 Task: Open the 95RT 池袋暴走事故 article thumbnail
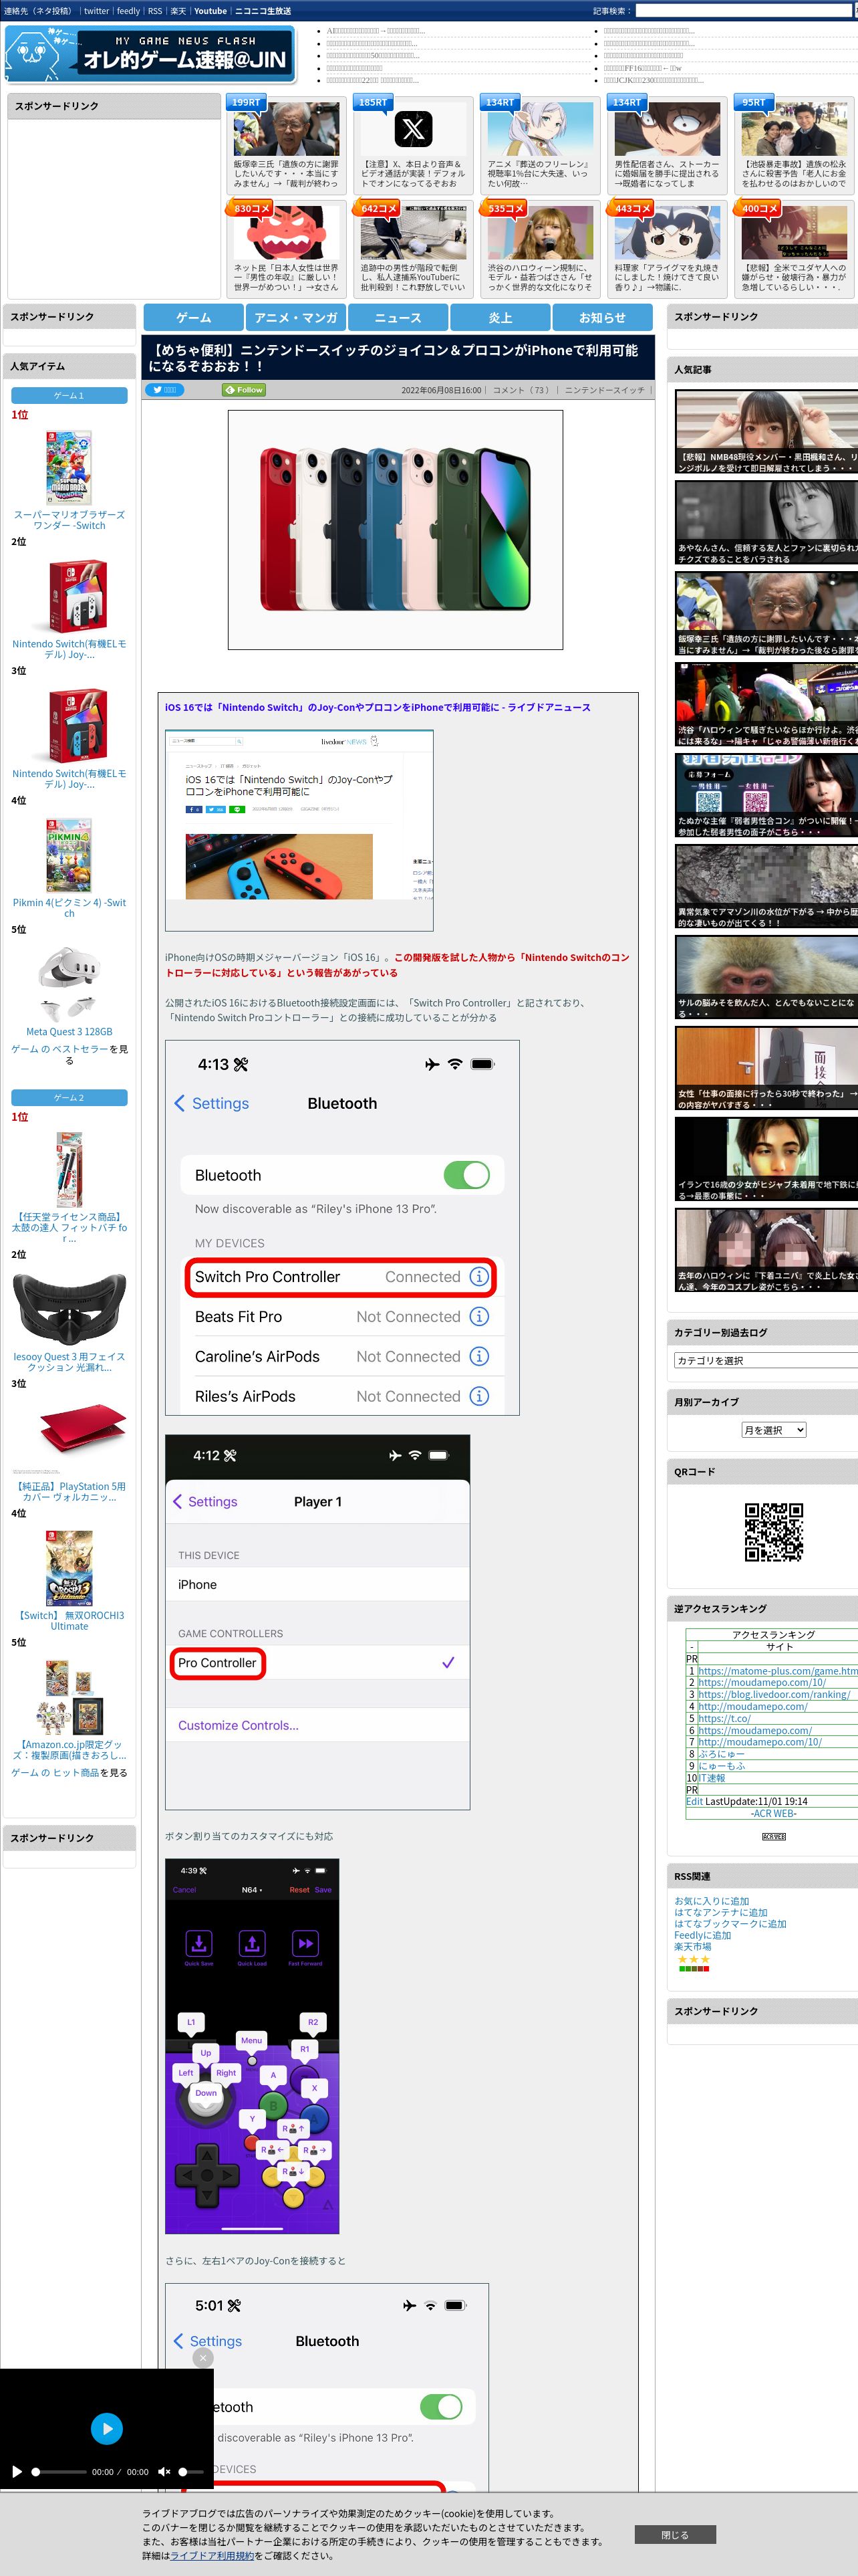(794, 128)
